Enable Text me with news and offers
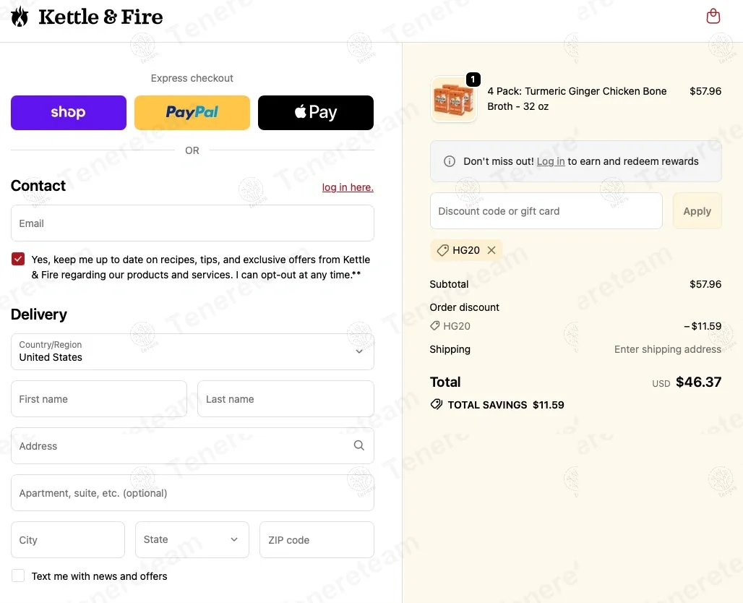 pyautogui.click(x=18, y=576)
